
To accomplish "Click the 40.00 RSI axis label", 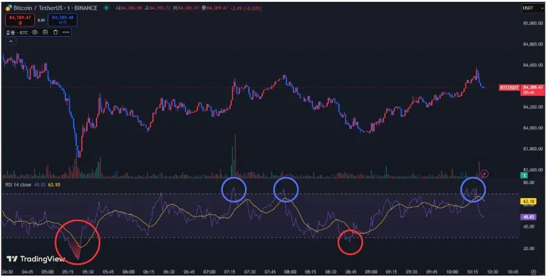I will [x=529, y=227].
